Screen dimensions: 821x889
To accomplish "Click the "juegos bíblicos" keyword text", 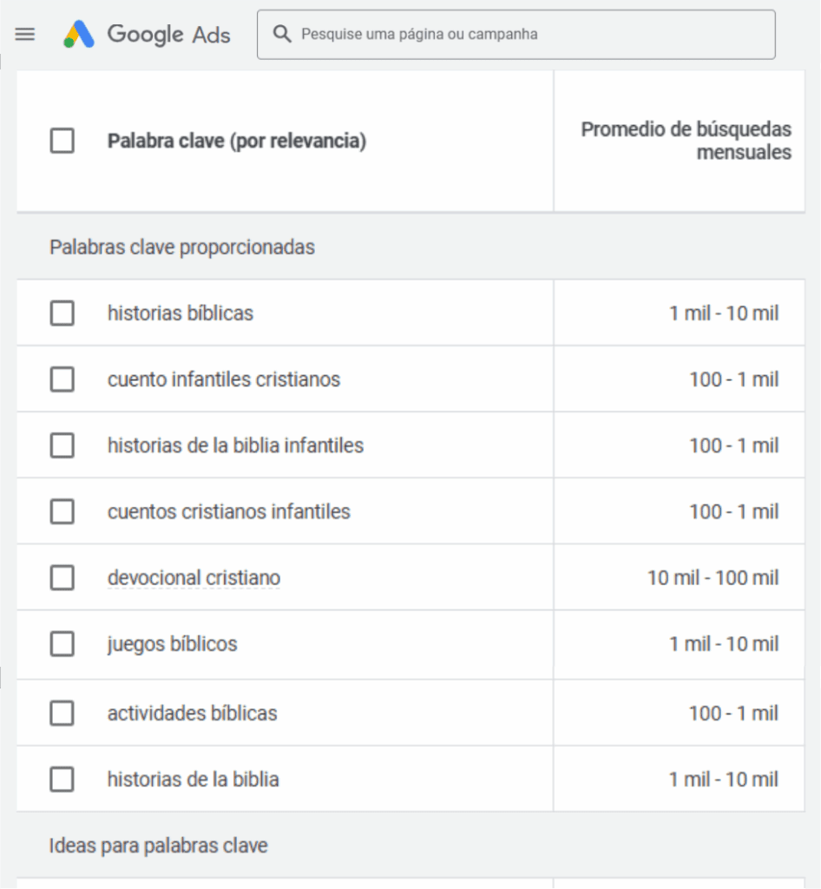I will pos(172,644).
